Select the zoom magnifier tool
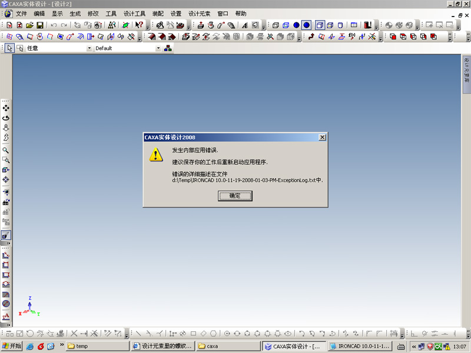Image resolution: width=471 pixels, height=353 pixels. pos(6,151)
